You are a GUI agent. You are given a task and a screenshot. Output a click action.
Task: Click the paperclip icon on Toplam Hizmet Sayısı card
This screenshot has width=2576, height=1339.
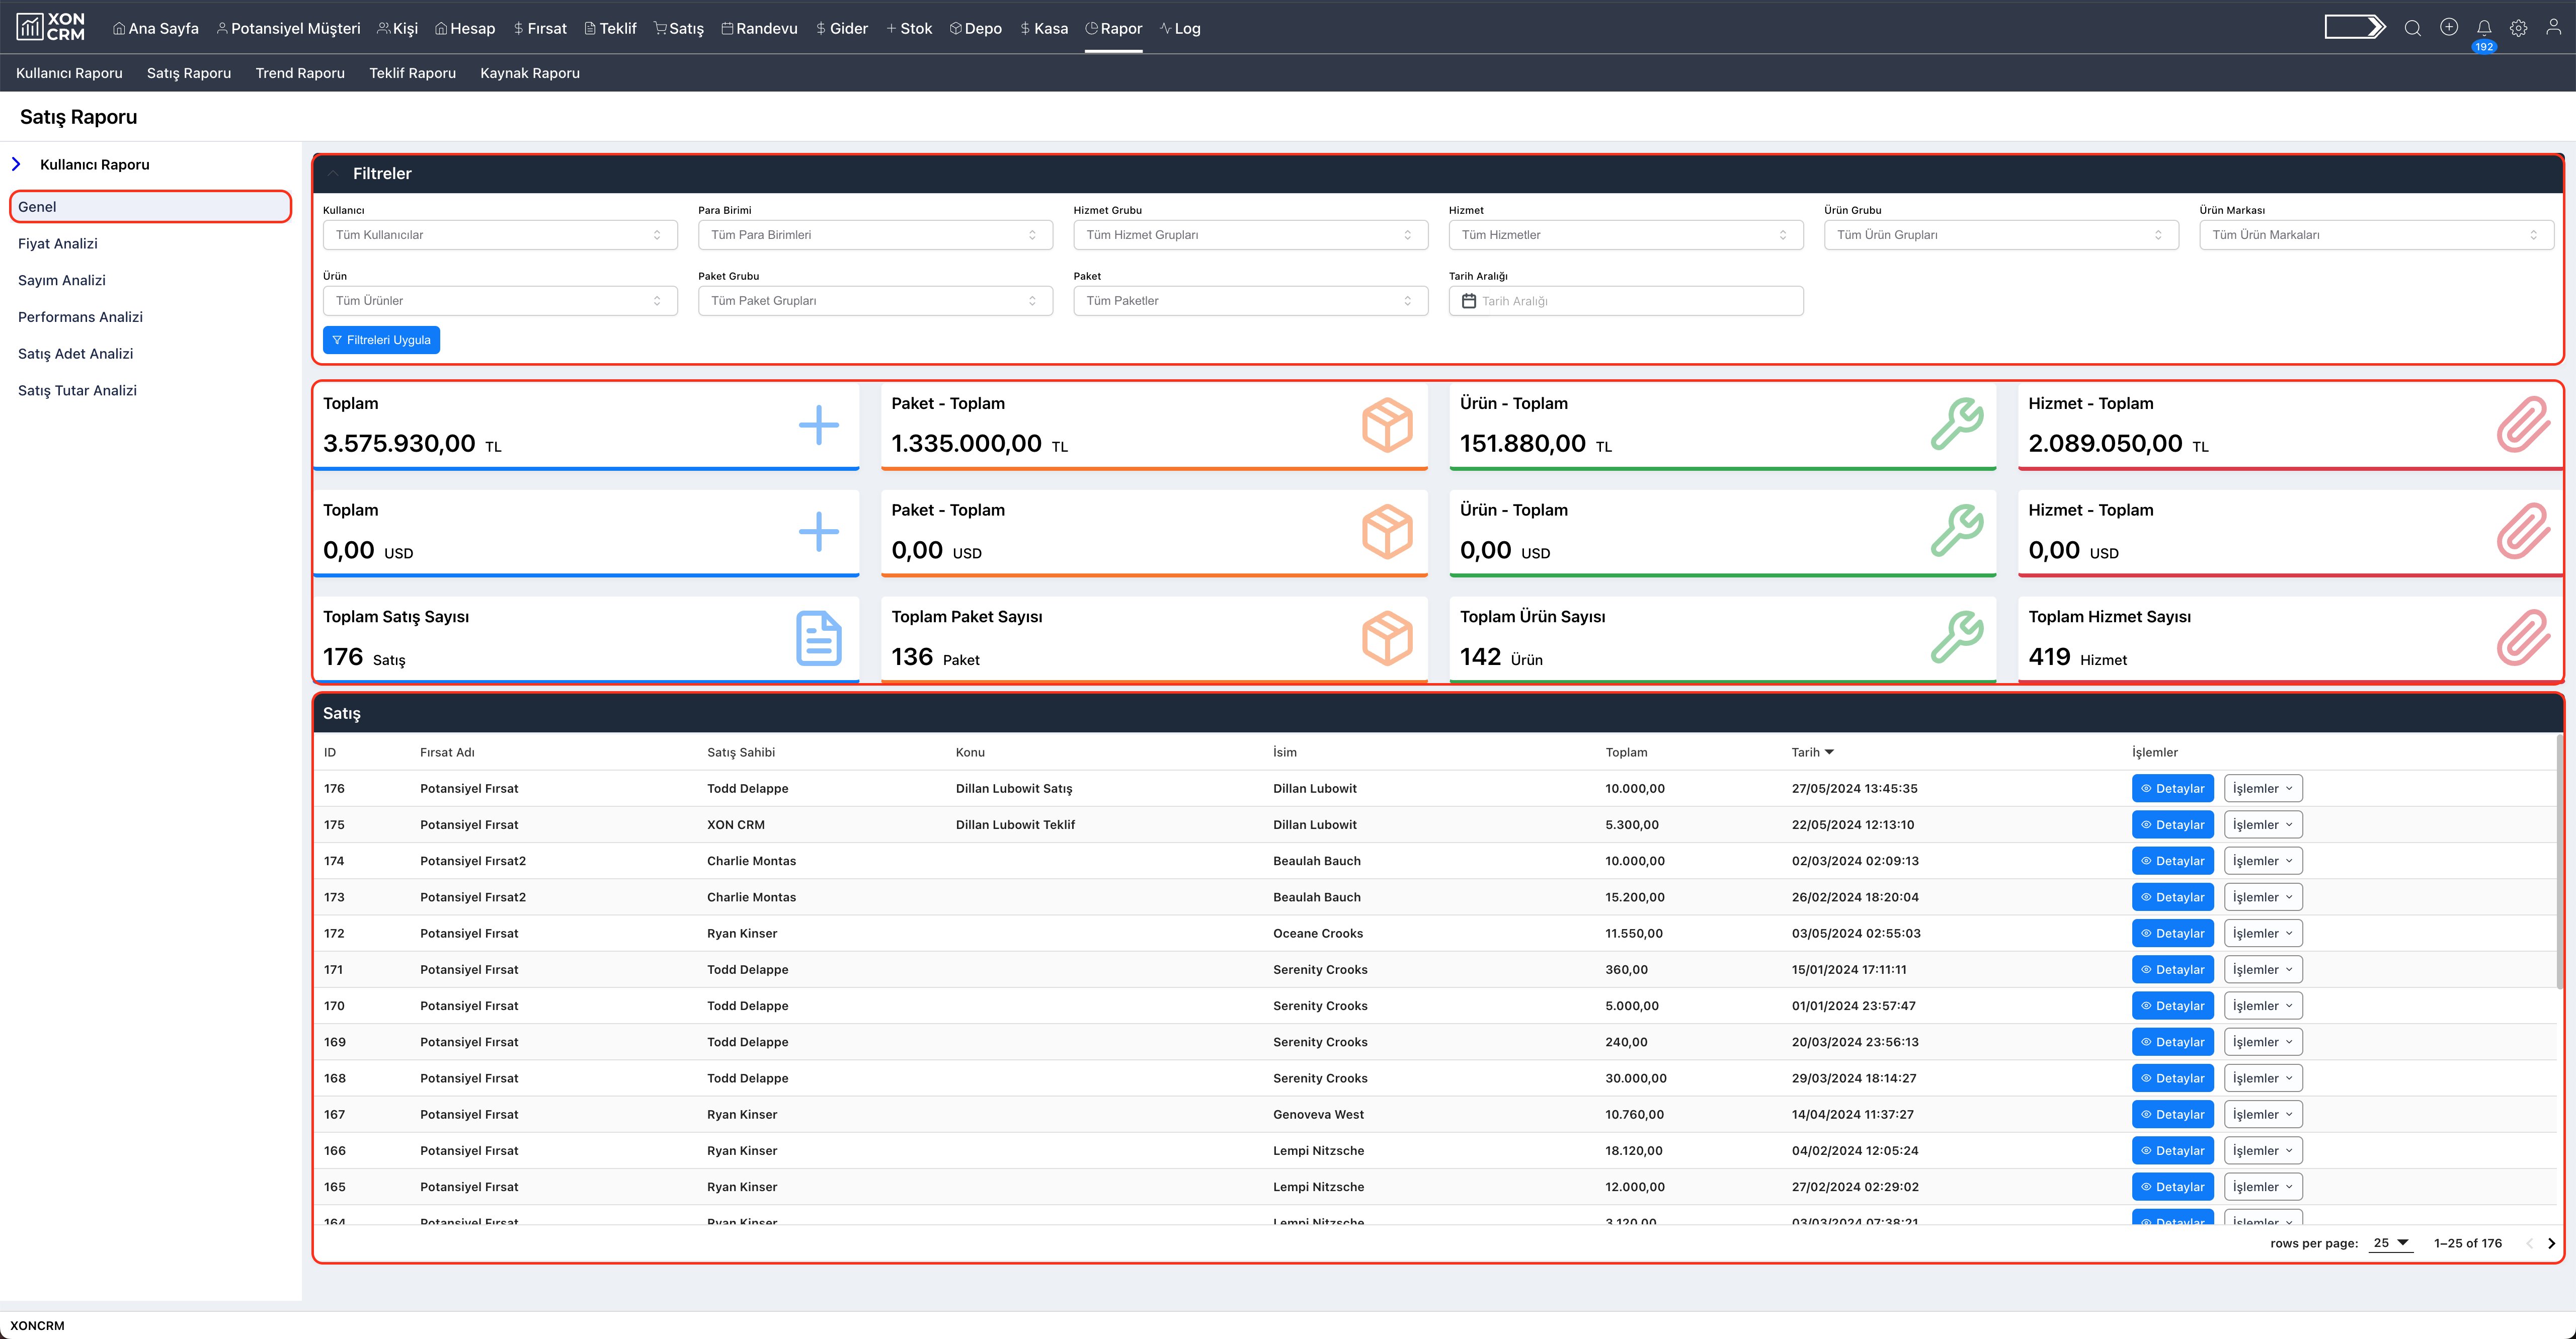coord(2523,638)
